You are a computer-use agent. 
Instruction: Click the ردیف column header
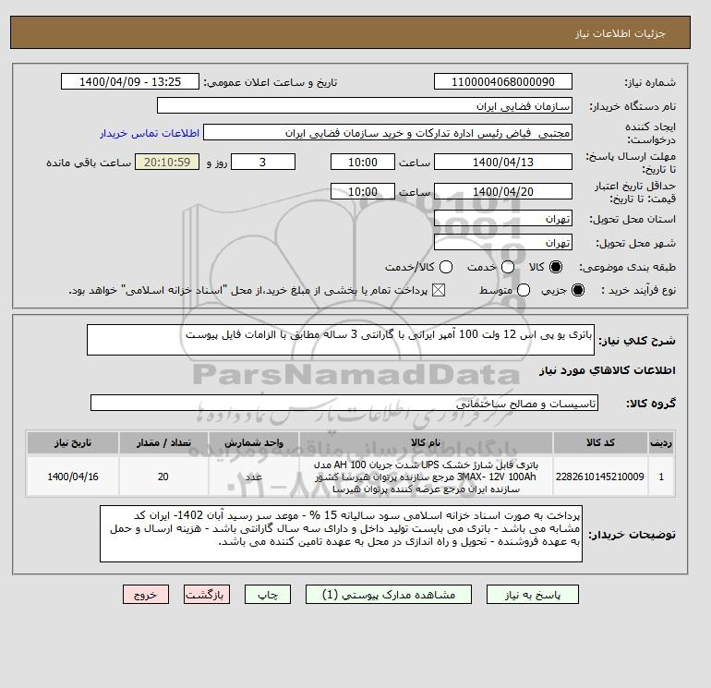tap(661, 442)
